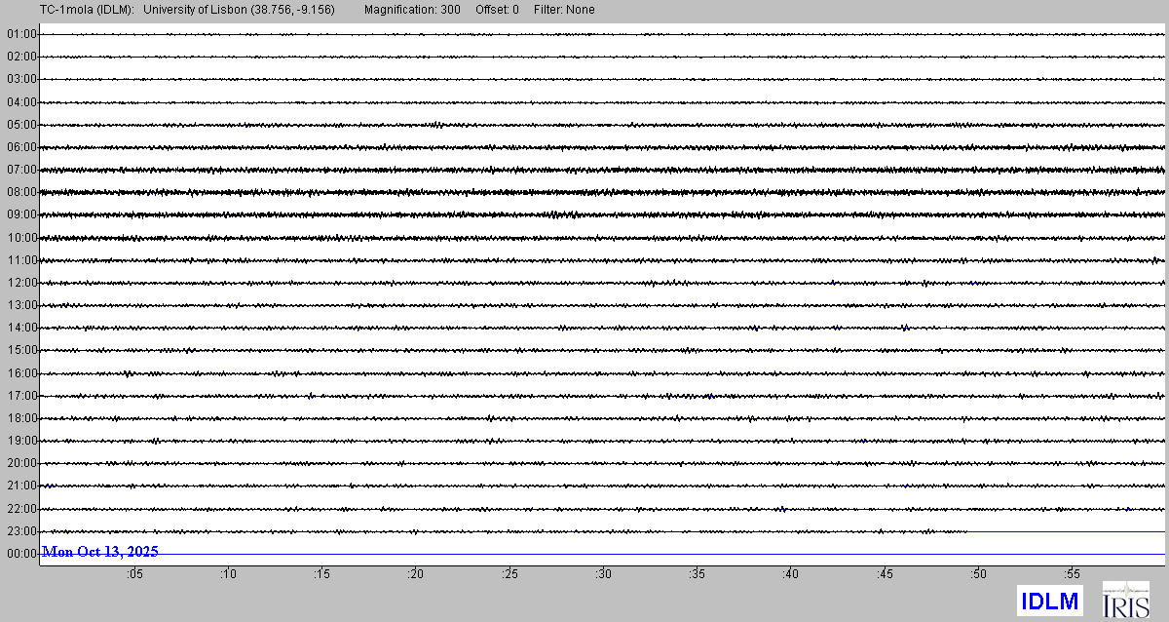This screenshot has height=622, width=1169.
Task: Click the :05 minute axis marker
Action: tap(134, 574)
